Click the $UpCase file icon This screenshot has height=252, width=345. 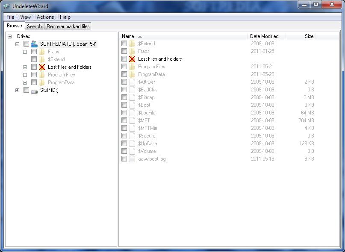132,144
